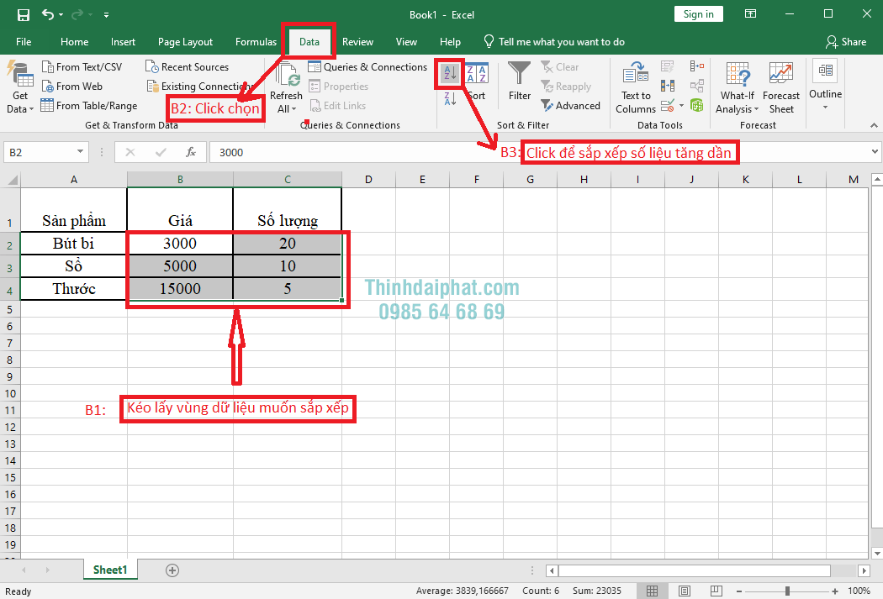This screenshot has width=883, height=599.
Task: Click the Sign in button
Action: coord(698,14)
